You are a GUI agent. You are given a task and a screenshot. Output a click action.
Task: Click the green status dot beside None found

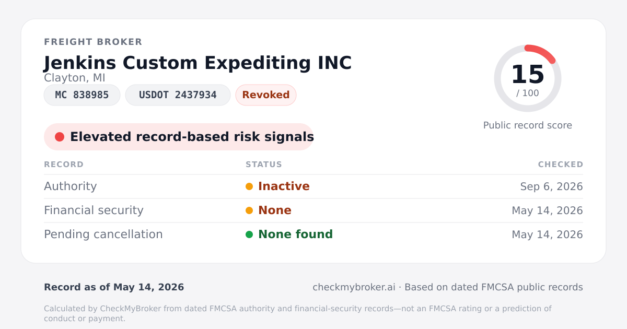pos(249,234)
